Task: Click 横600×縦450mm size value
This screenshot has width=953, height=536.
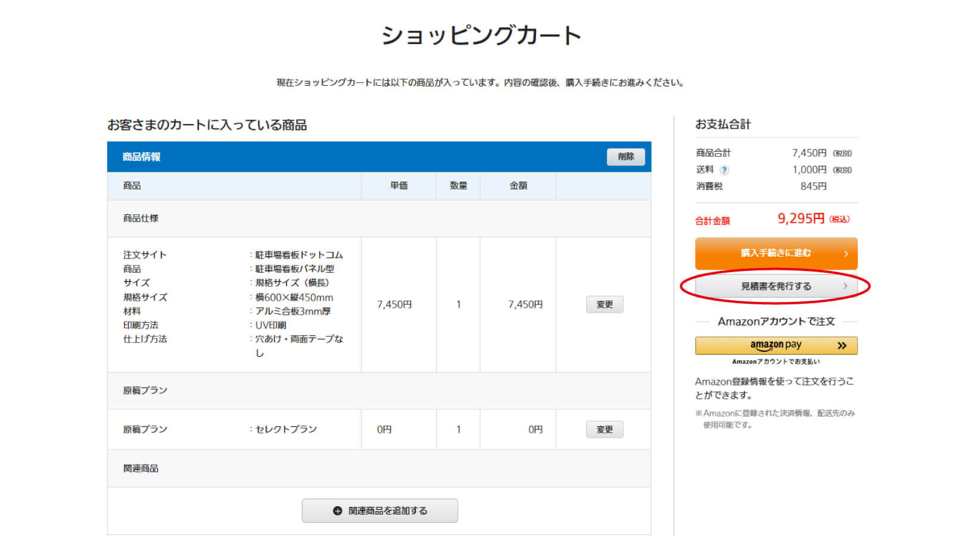Action: [294, 297]
